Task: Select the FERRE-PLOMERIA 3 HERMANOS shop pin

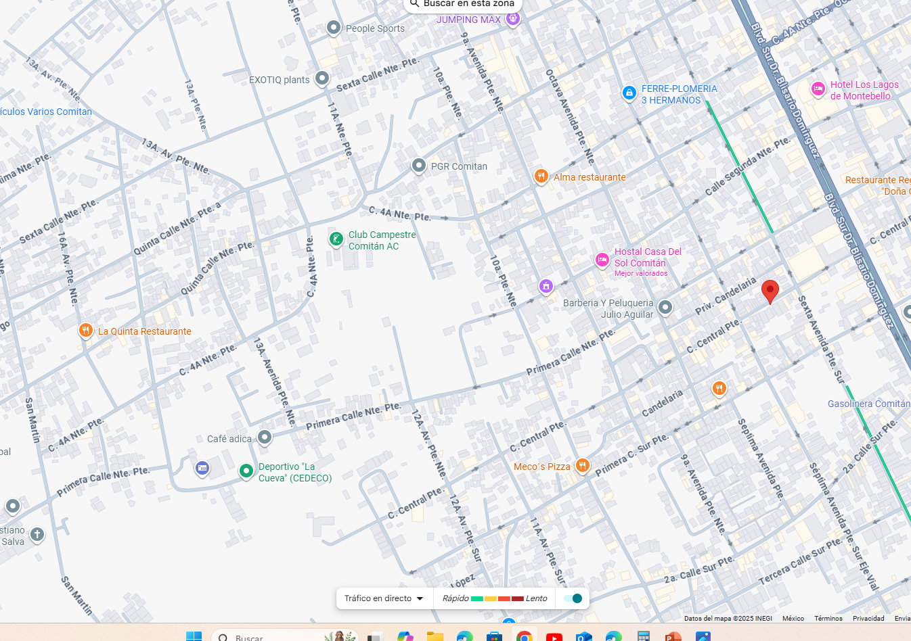Action: [x=629, y=93]
